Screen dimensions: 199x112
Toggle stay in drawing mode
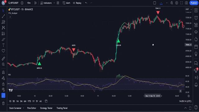point(3,78)
